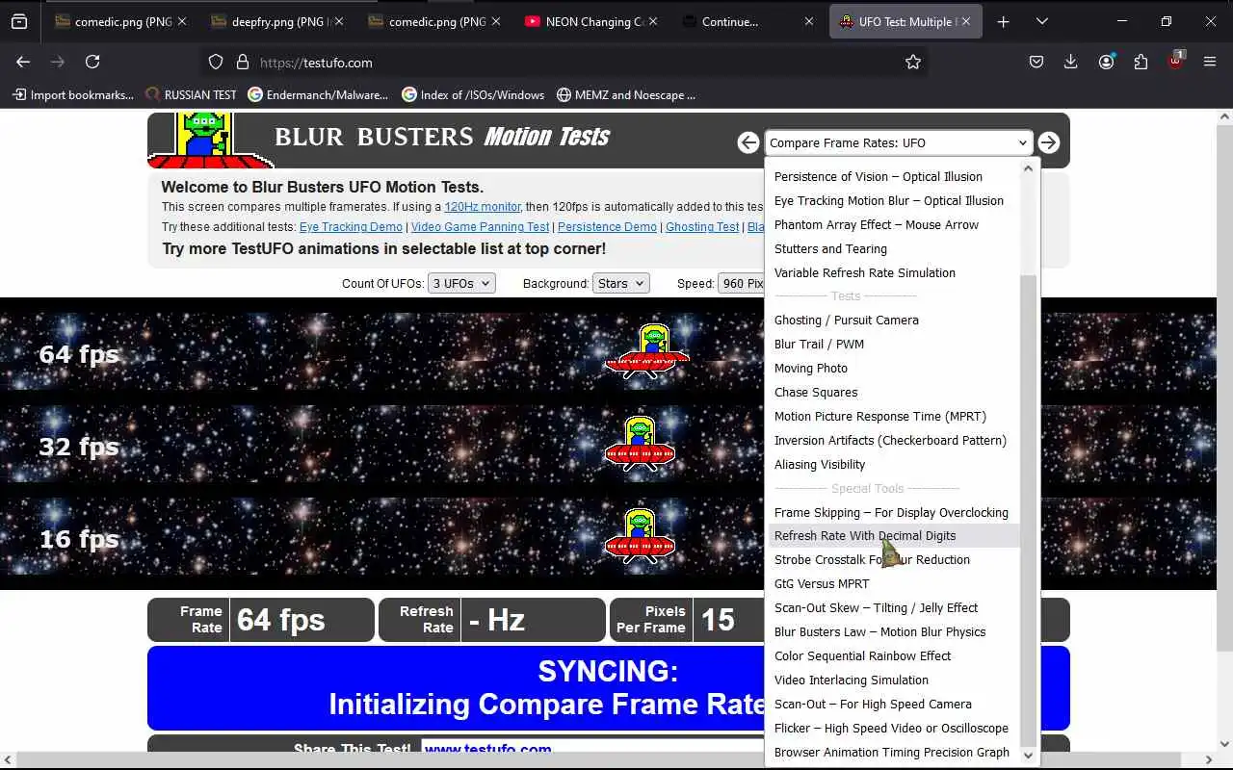Viewport: 1233px width, 770px height.
Task: Go back using the browser back arrow
Action: [23, 62]
